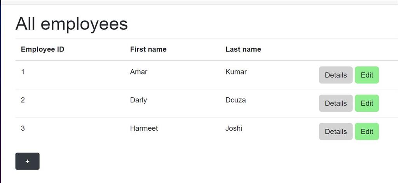The image size is (398, 183).
Task: Edit employee Darly Dcuza
Action: 367,103
